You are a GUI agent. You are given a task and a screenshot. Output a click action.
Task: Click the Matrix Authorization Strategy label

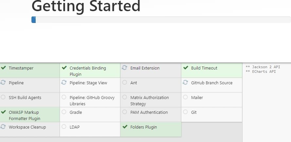point(150,101)
